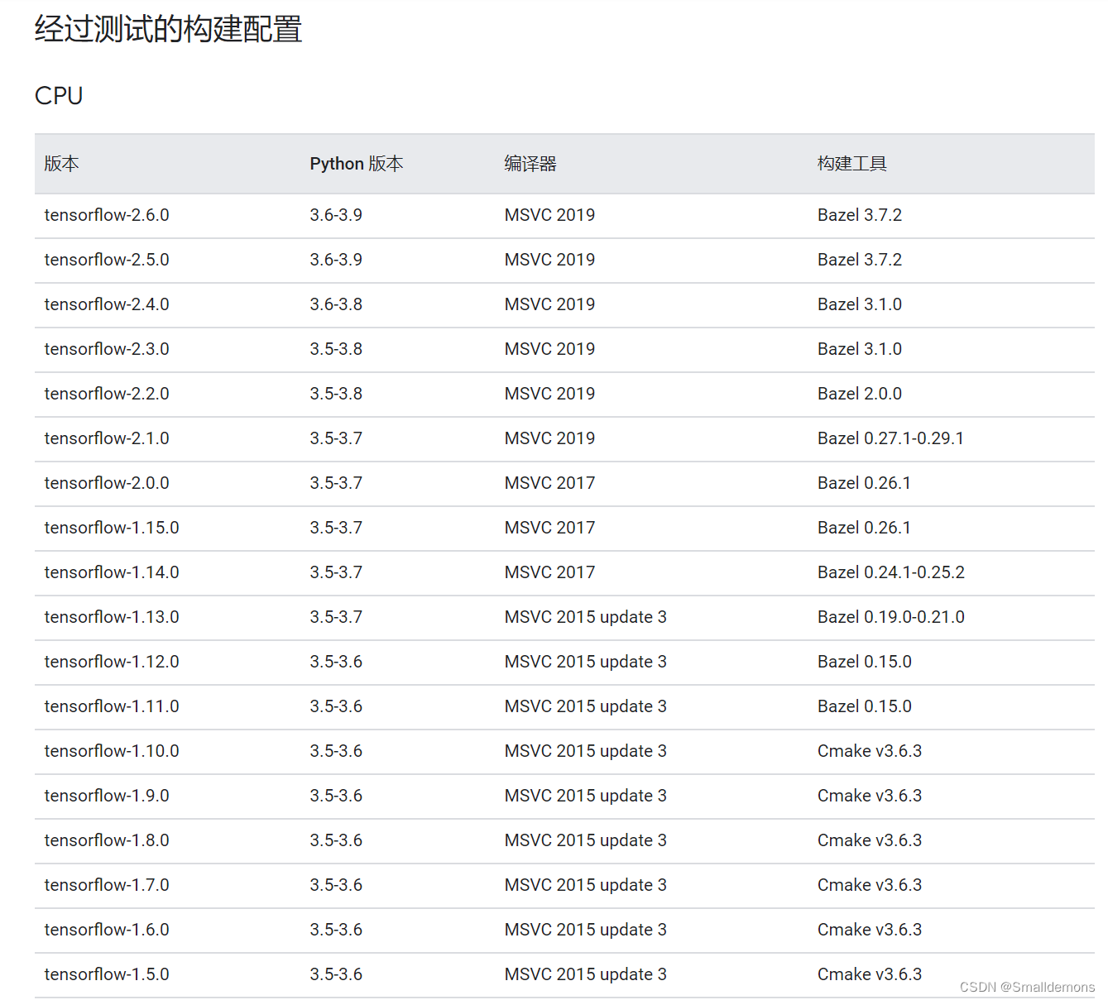Click Bazel 3.1.0 in tensorflow-2.3.0 row
Viewport: 1108px width, 1000px height.
click(x=860, y=349)
